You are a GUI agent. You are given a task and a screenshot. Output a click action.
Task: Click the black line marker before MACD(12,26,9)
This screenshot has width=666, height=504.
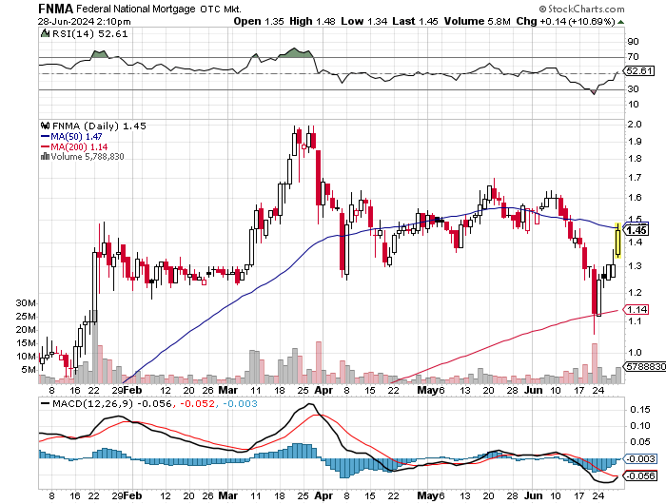tap(45, 404)
